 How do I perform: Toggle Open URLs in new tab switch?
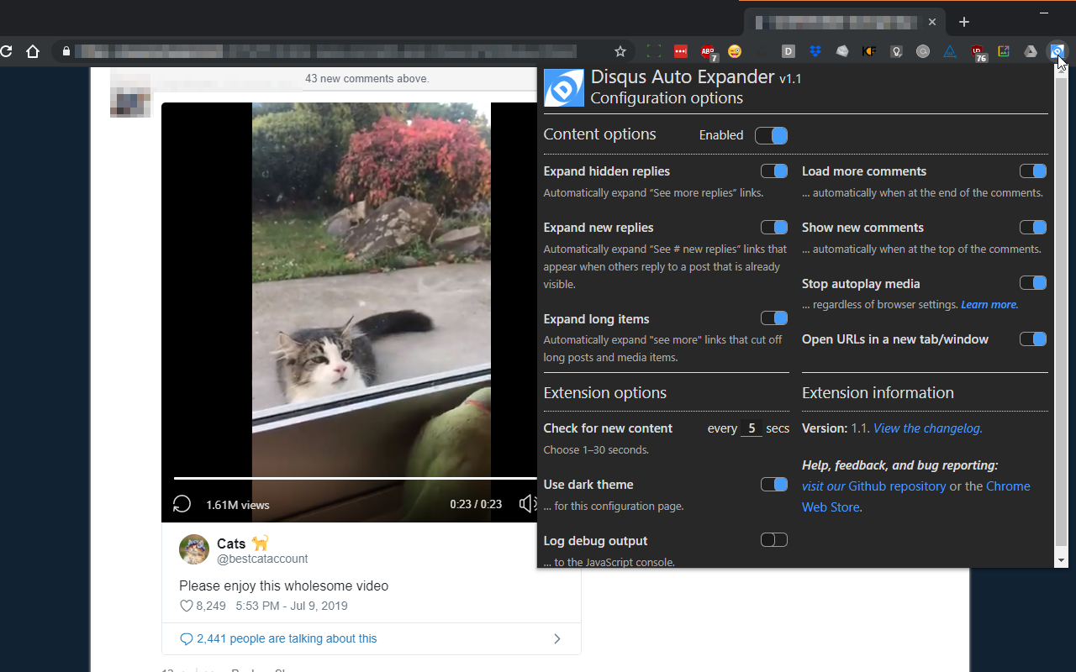pyautogui.click(x=1033, y=339)
